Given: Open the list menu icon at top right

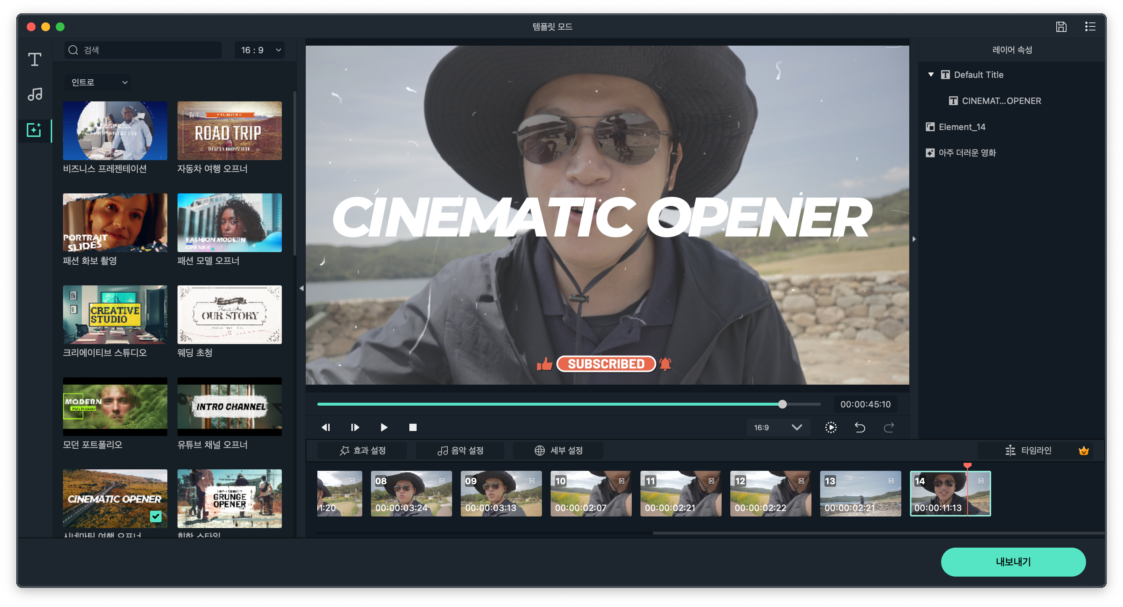Looking at the screenshot, I should [1090, 27].
